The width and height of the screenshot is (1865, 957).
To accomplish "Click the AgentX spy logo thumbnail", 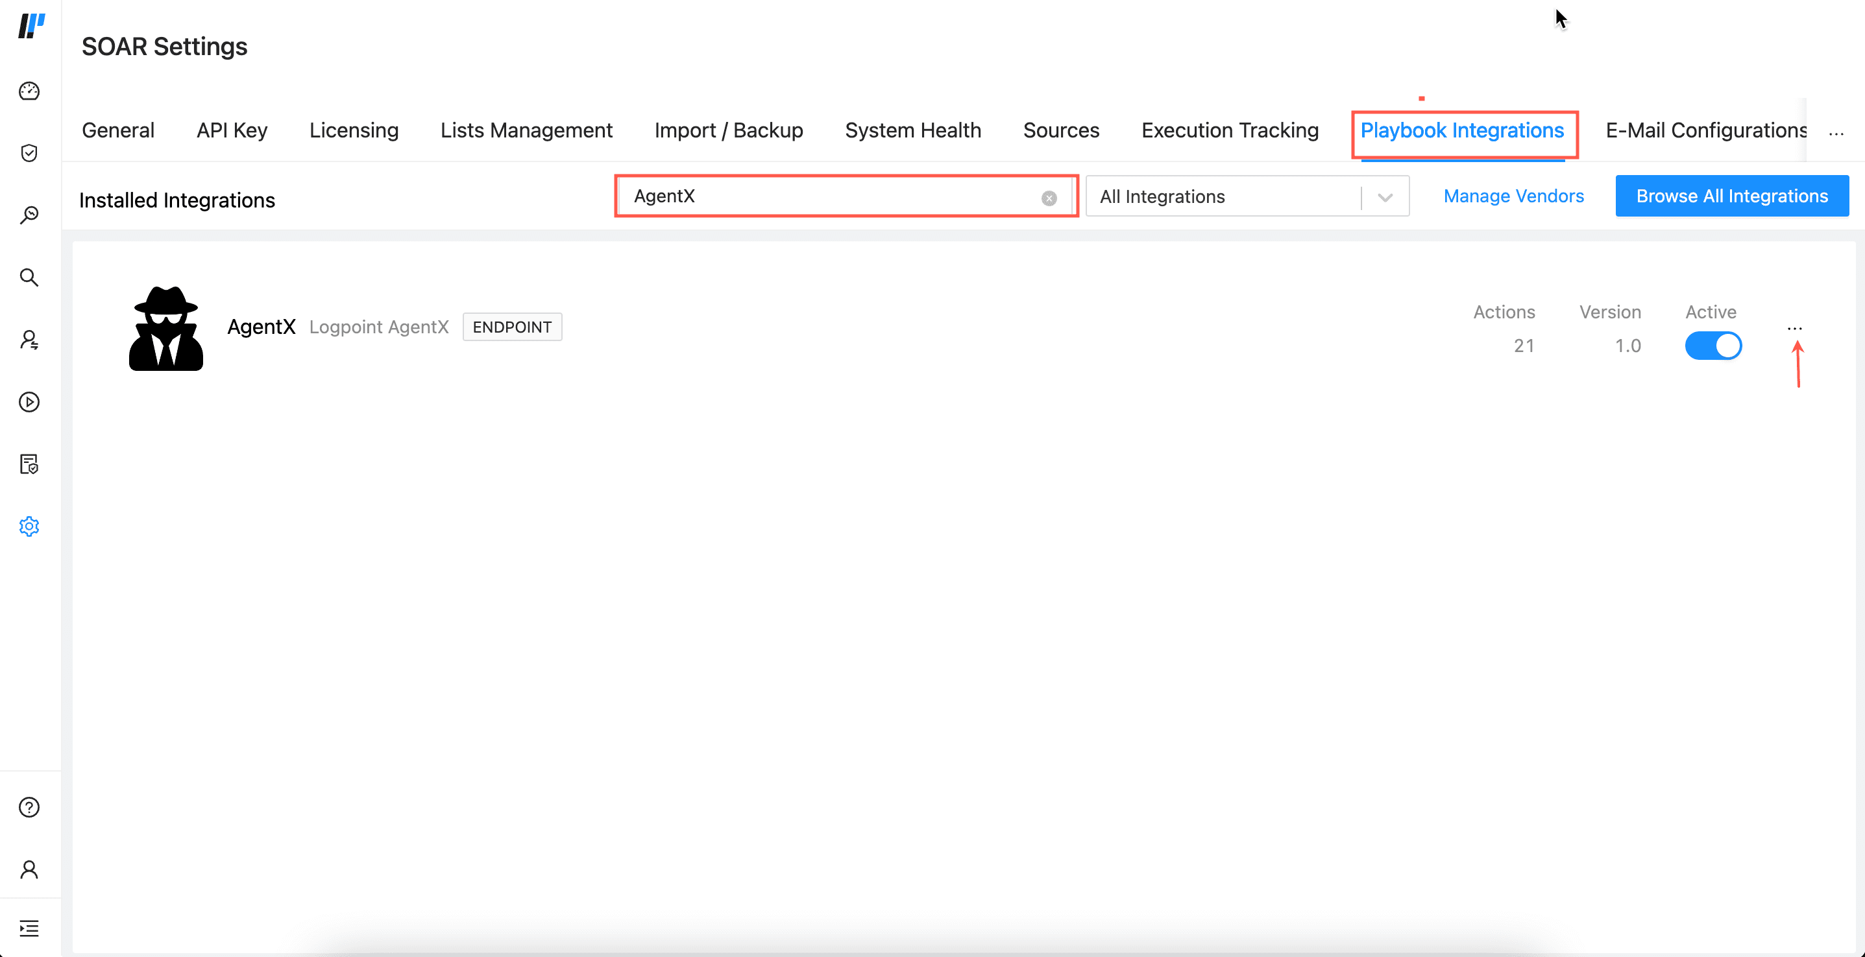I will 165,329.
